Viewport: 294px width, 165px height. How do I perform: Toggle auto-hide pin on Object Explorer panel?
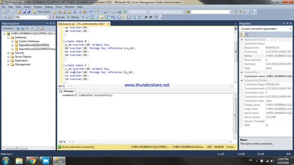(x=51, y=23)
